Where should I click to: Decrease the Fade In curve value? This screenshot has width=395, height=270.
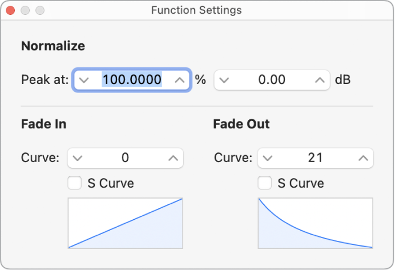point(78,158)
